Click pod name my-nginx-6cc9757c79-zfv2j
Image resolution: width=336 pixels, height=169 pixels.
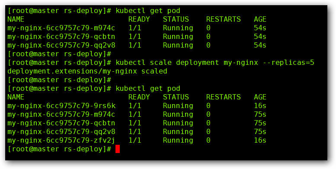(61, 140)
